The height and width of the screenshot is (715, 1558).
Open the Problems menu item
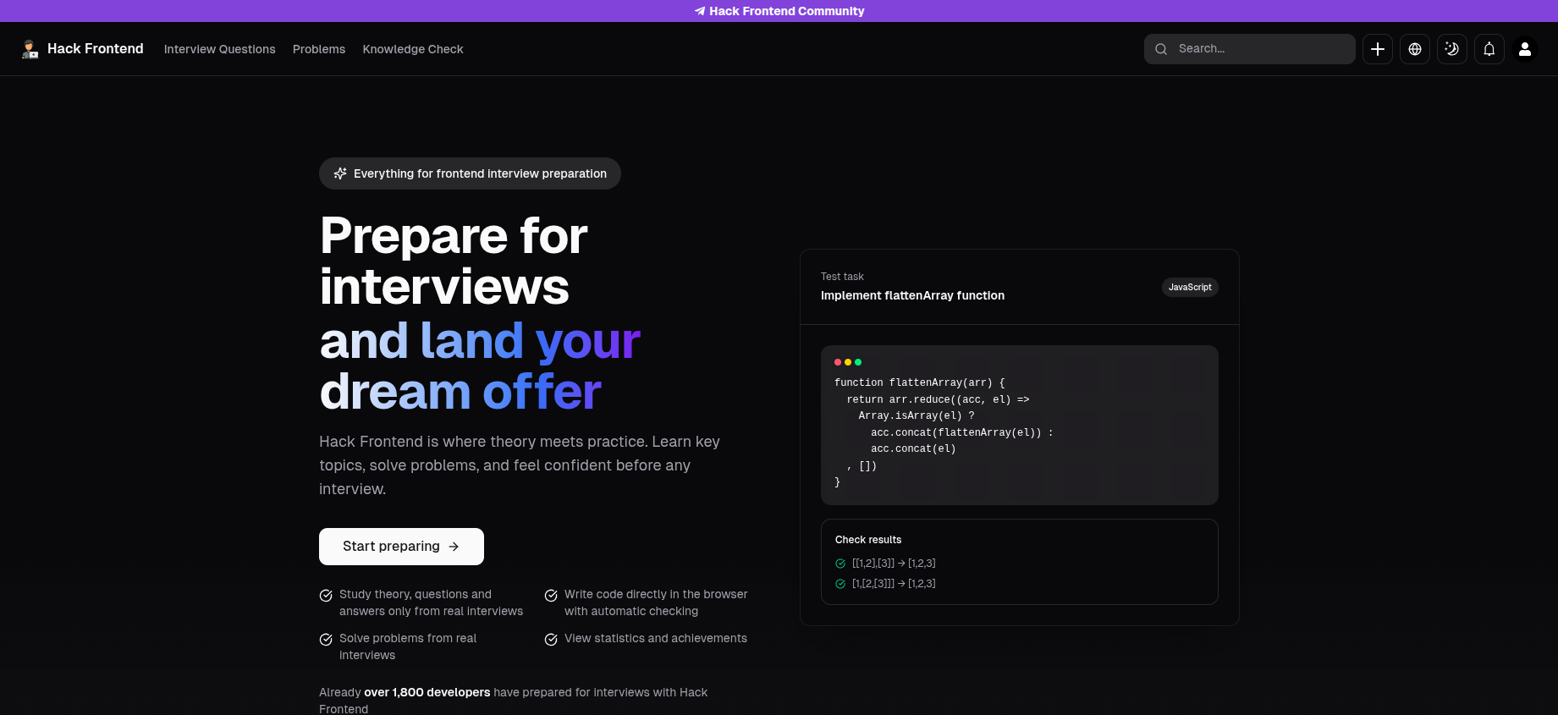pos(319,49)
